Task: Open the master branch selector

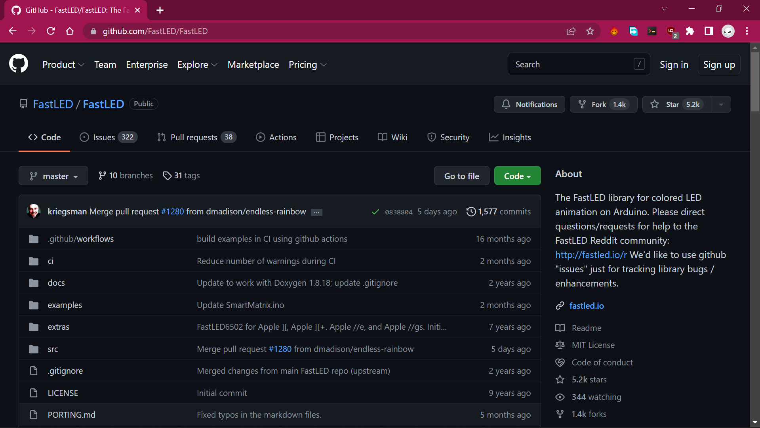Action: tap(53, 176)
